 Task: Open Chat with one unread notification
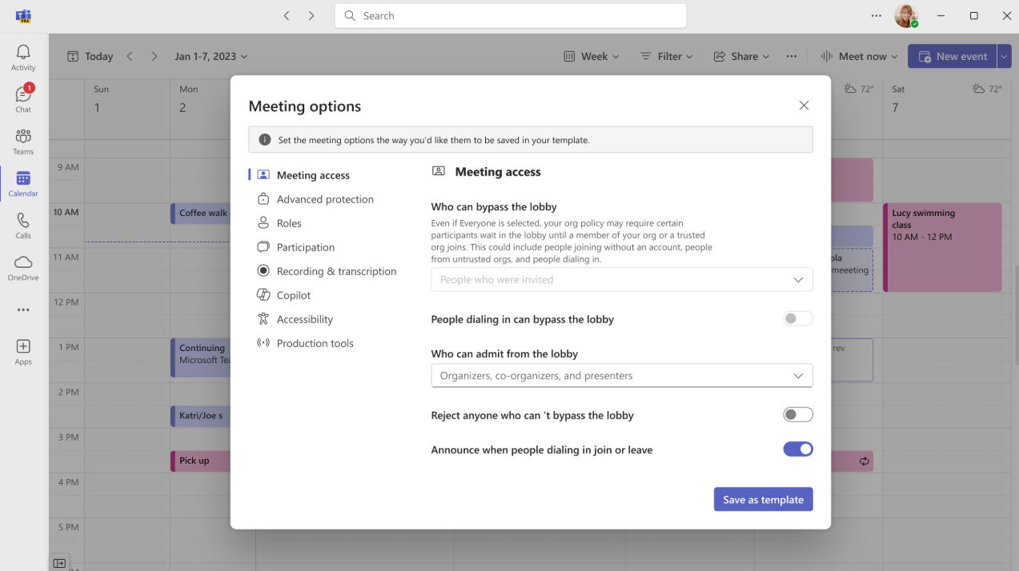23,98
